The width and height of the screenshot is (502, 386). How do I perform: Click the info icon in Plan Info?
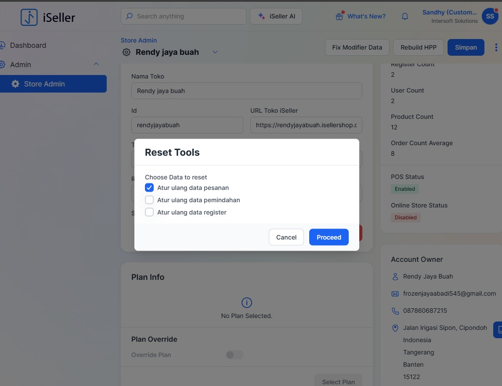point(247,303)
